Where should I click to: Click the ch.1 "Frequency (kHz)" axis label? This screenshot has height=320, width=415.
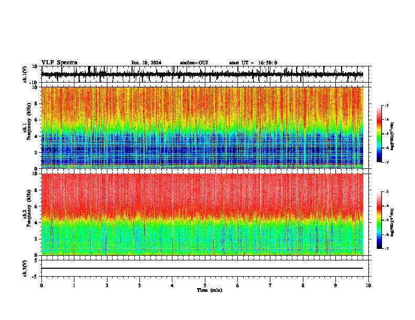(x=29, y=122)
